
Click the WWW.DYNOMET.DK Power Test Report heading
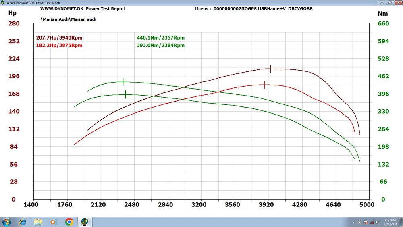[83, 9]
